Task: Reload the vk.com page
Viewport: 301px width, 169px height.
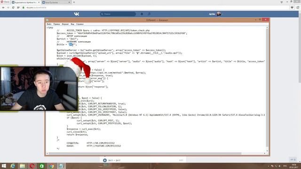Action: pyautogui.click(x=13, y=8)
